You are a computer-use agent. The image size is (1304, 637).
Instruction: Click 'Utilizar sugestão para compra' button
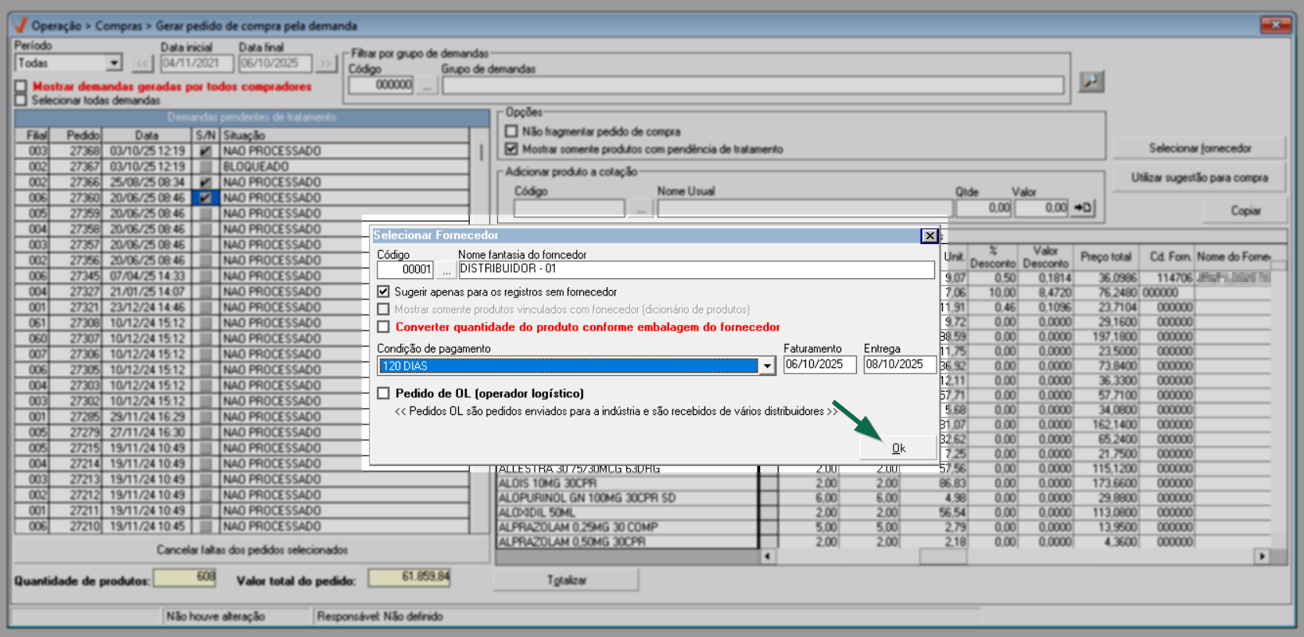1198,178
